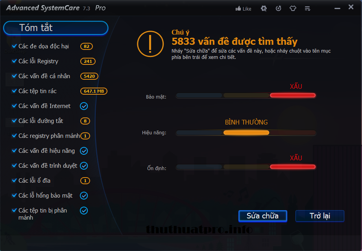The height and width of the screenshot is (251, 362).
Task: Open Các đe dọa độc hại details
Action: point(44,46)
